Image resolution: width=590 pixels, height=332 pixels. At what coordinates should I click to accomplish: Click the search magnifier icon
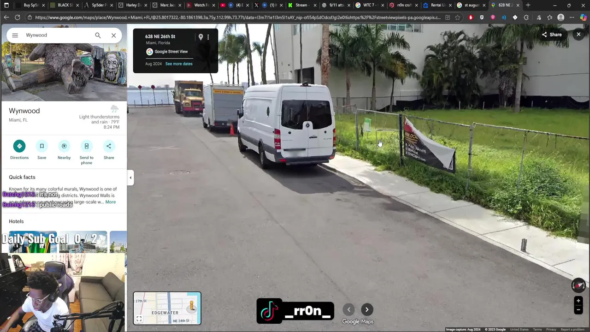point(98,35)
